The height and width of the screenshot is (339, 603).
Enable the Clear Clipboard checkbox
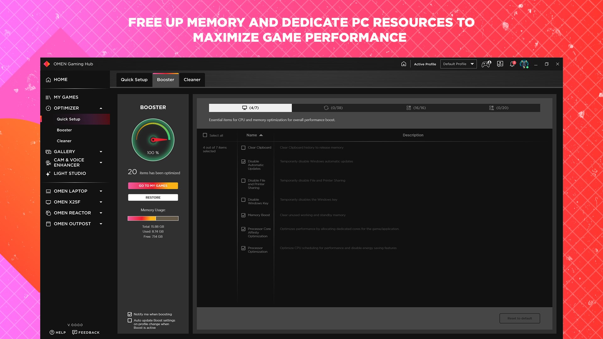pyautogui.click(x=243, y=148)
